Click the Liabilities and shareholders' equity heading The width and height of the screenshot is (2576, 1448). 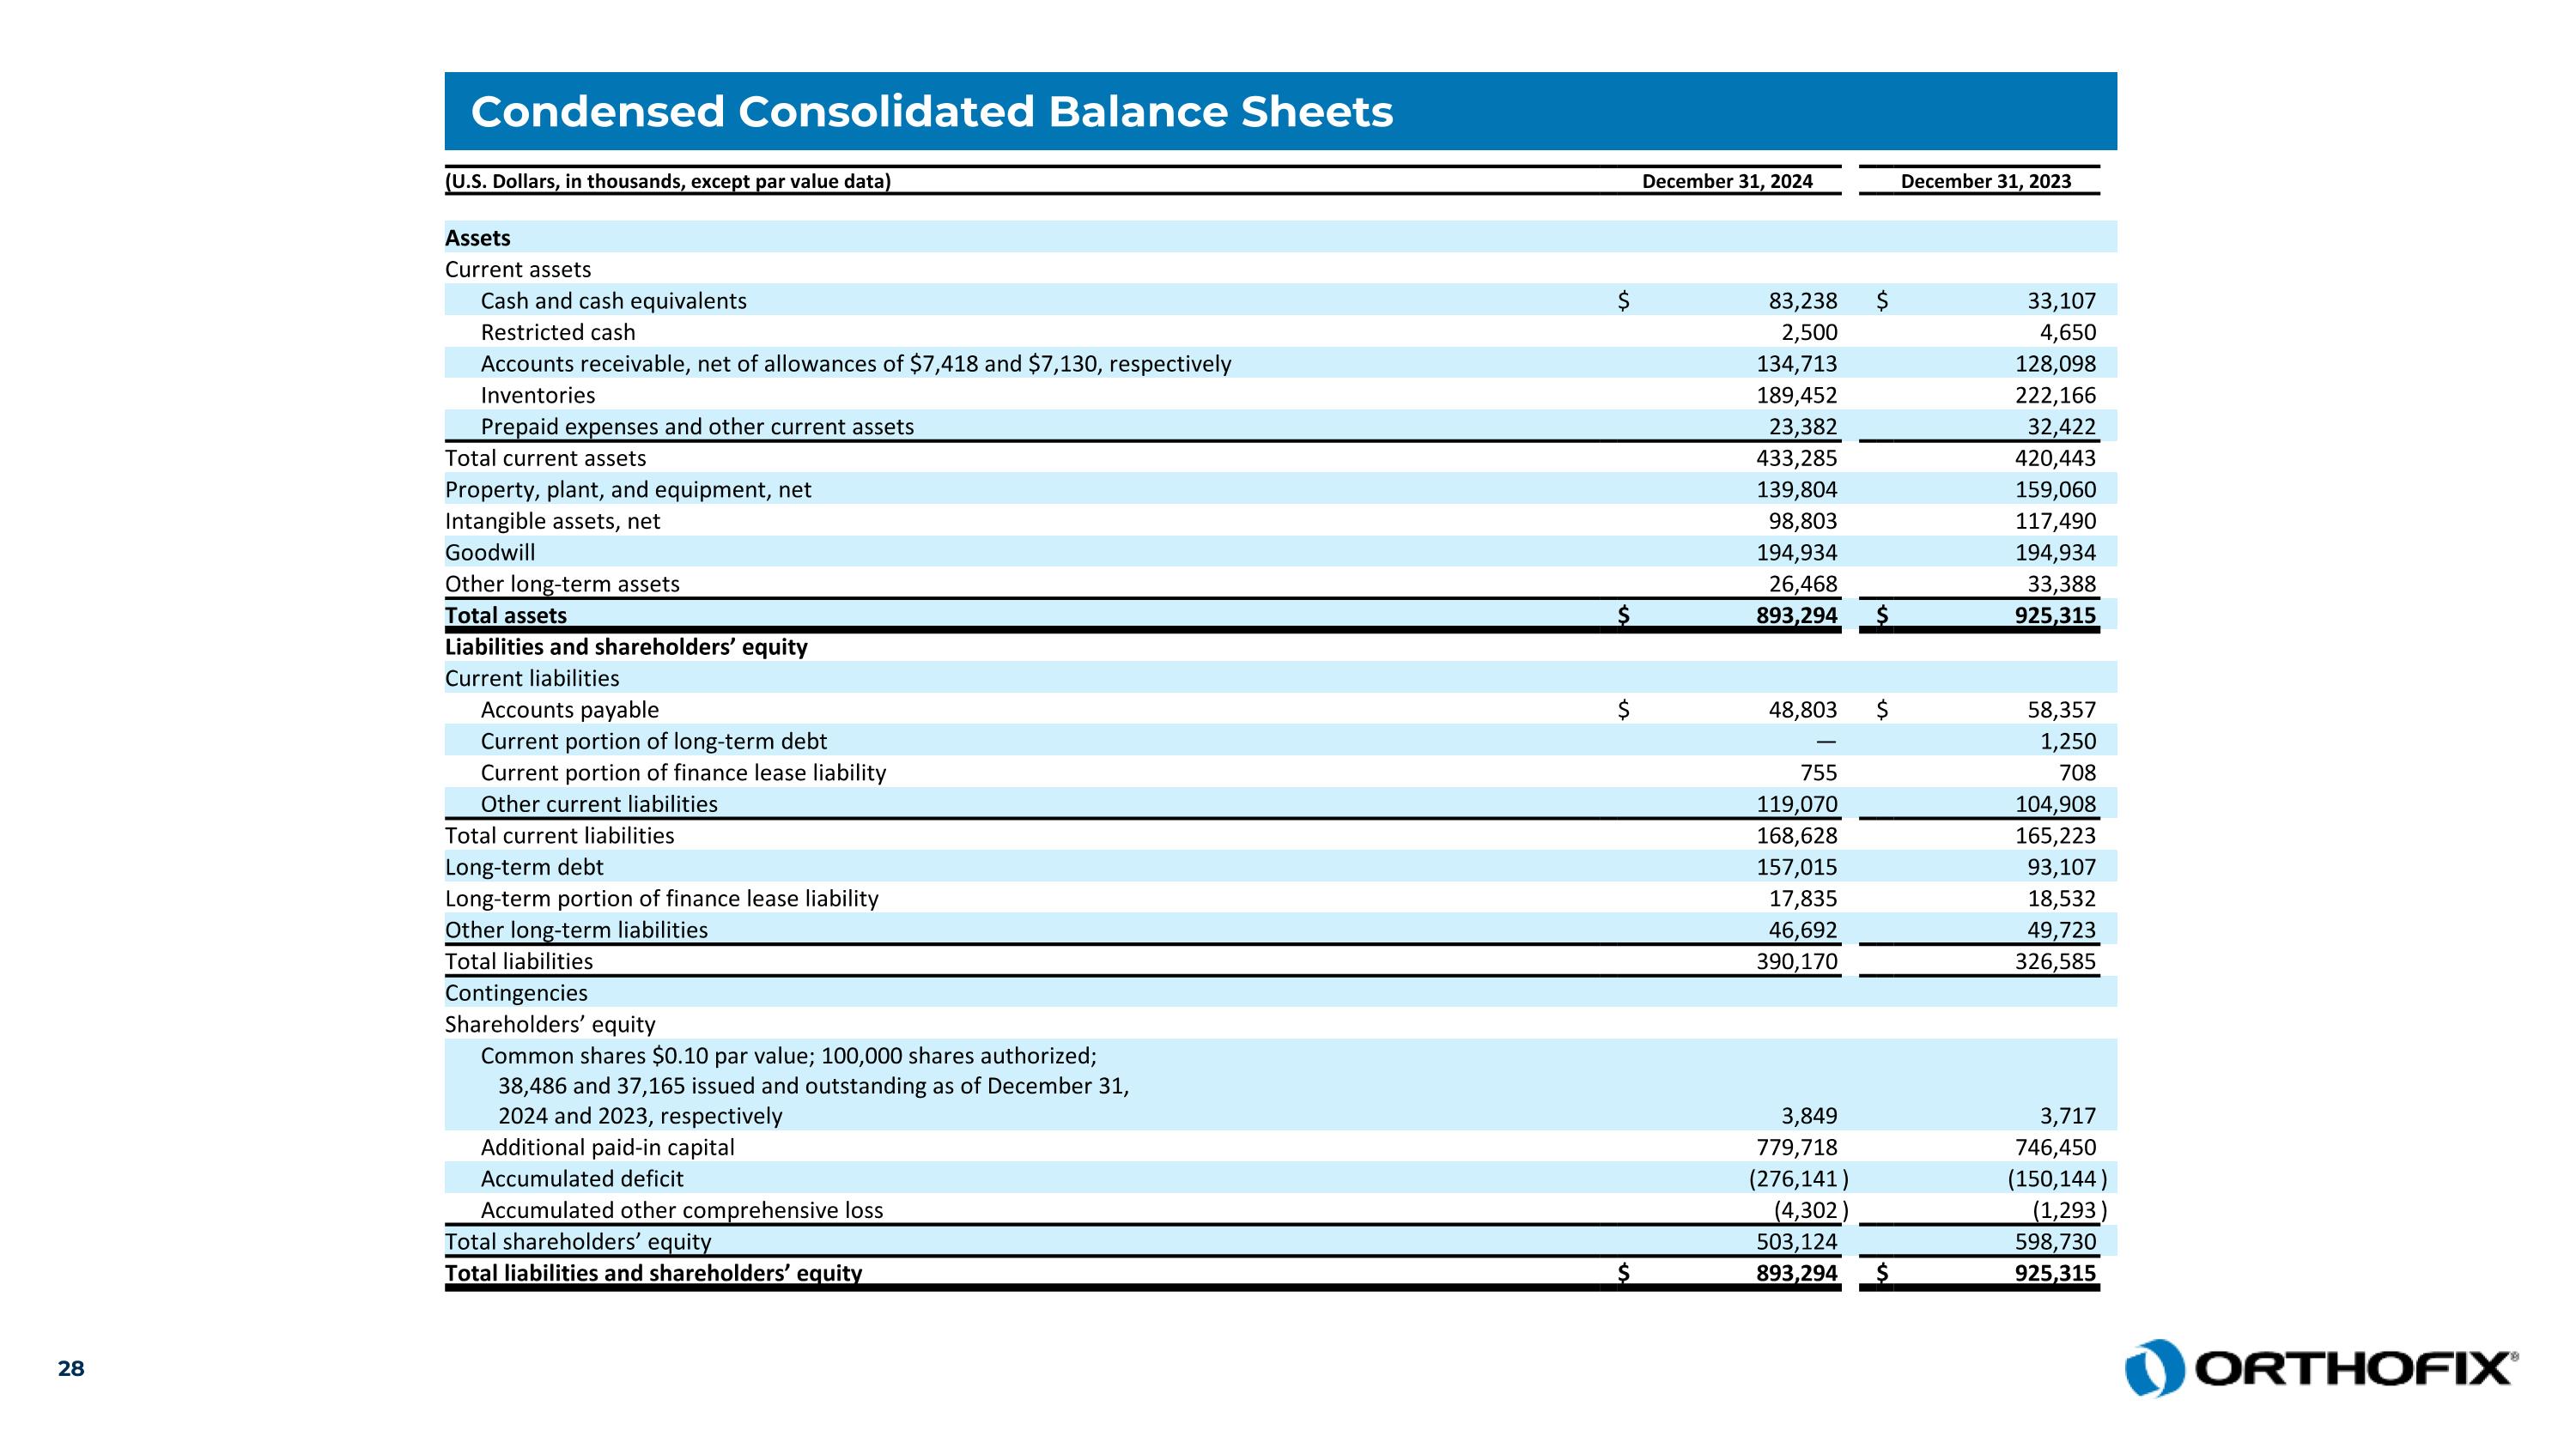[x=626, y=646]
